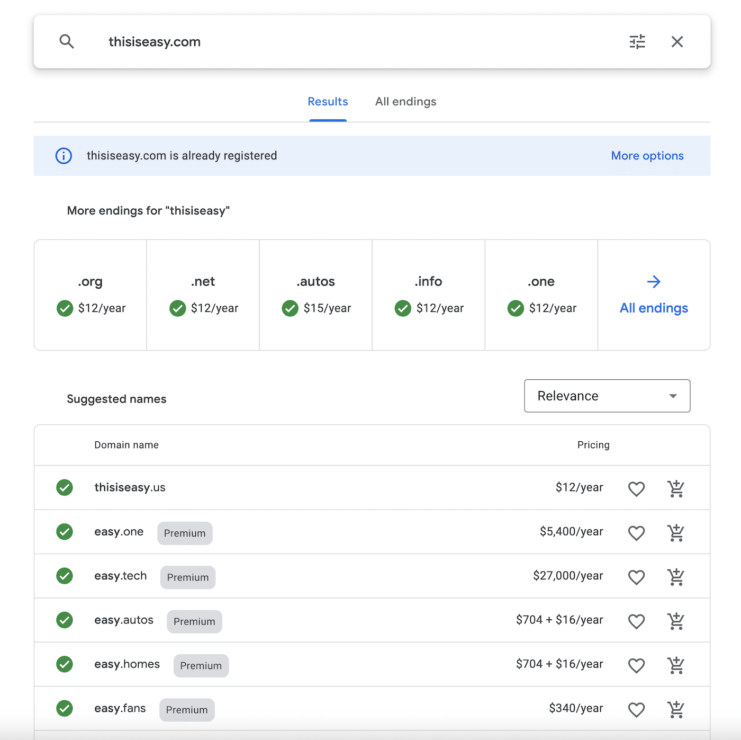
Task: Click the More options link
Action: click(647, 156)
